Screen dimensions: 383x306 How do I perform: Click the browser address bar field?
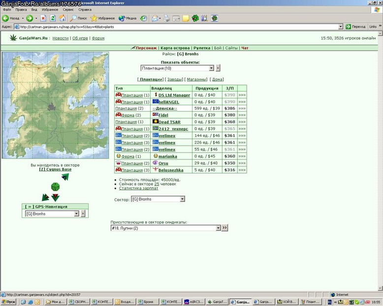pyautogui.click(x=179, y=27)
